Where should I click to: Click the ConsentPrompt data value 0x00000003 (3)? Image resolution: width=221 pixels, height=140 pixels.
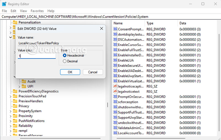click(x=190, y=29)
